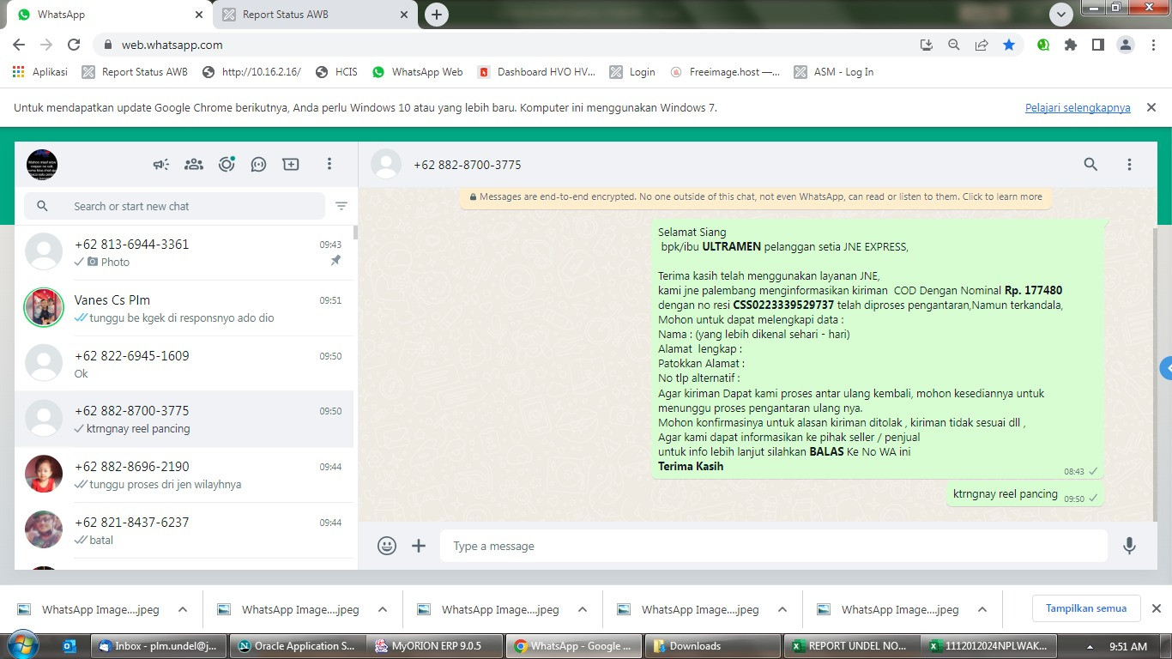Click the end-to-end encrypted notice
The height and width of the screenshot is (659, 1172).
[755, 196]
